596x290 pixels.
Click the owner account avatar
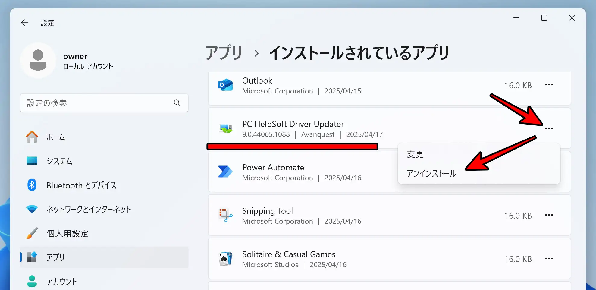pos(38,60)
